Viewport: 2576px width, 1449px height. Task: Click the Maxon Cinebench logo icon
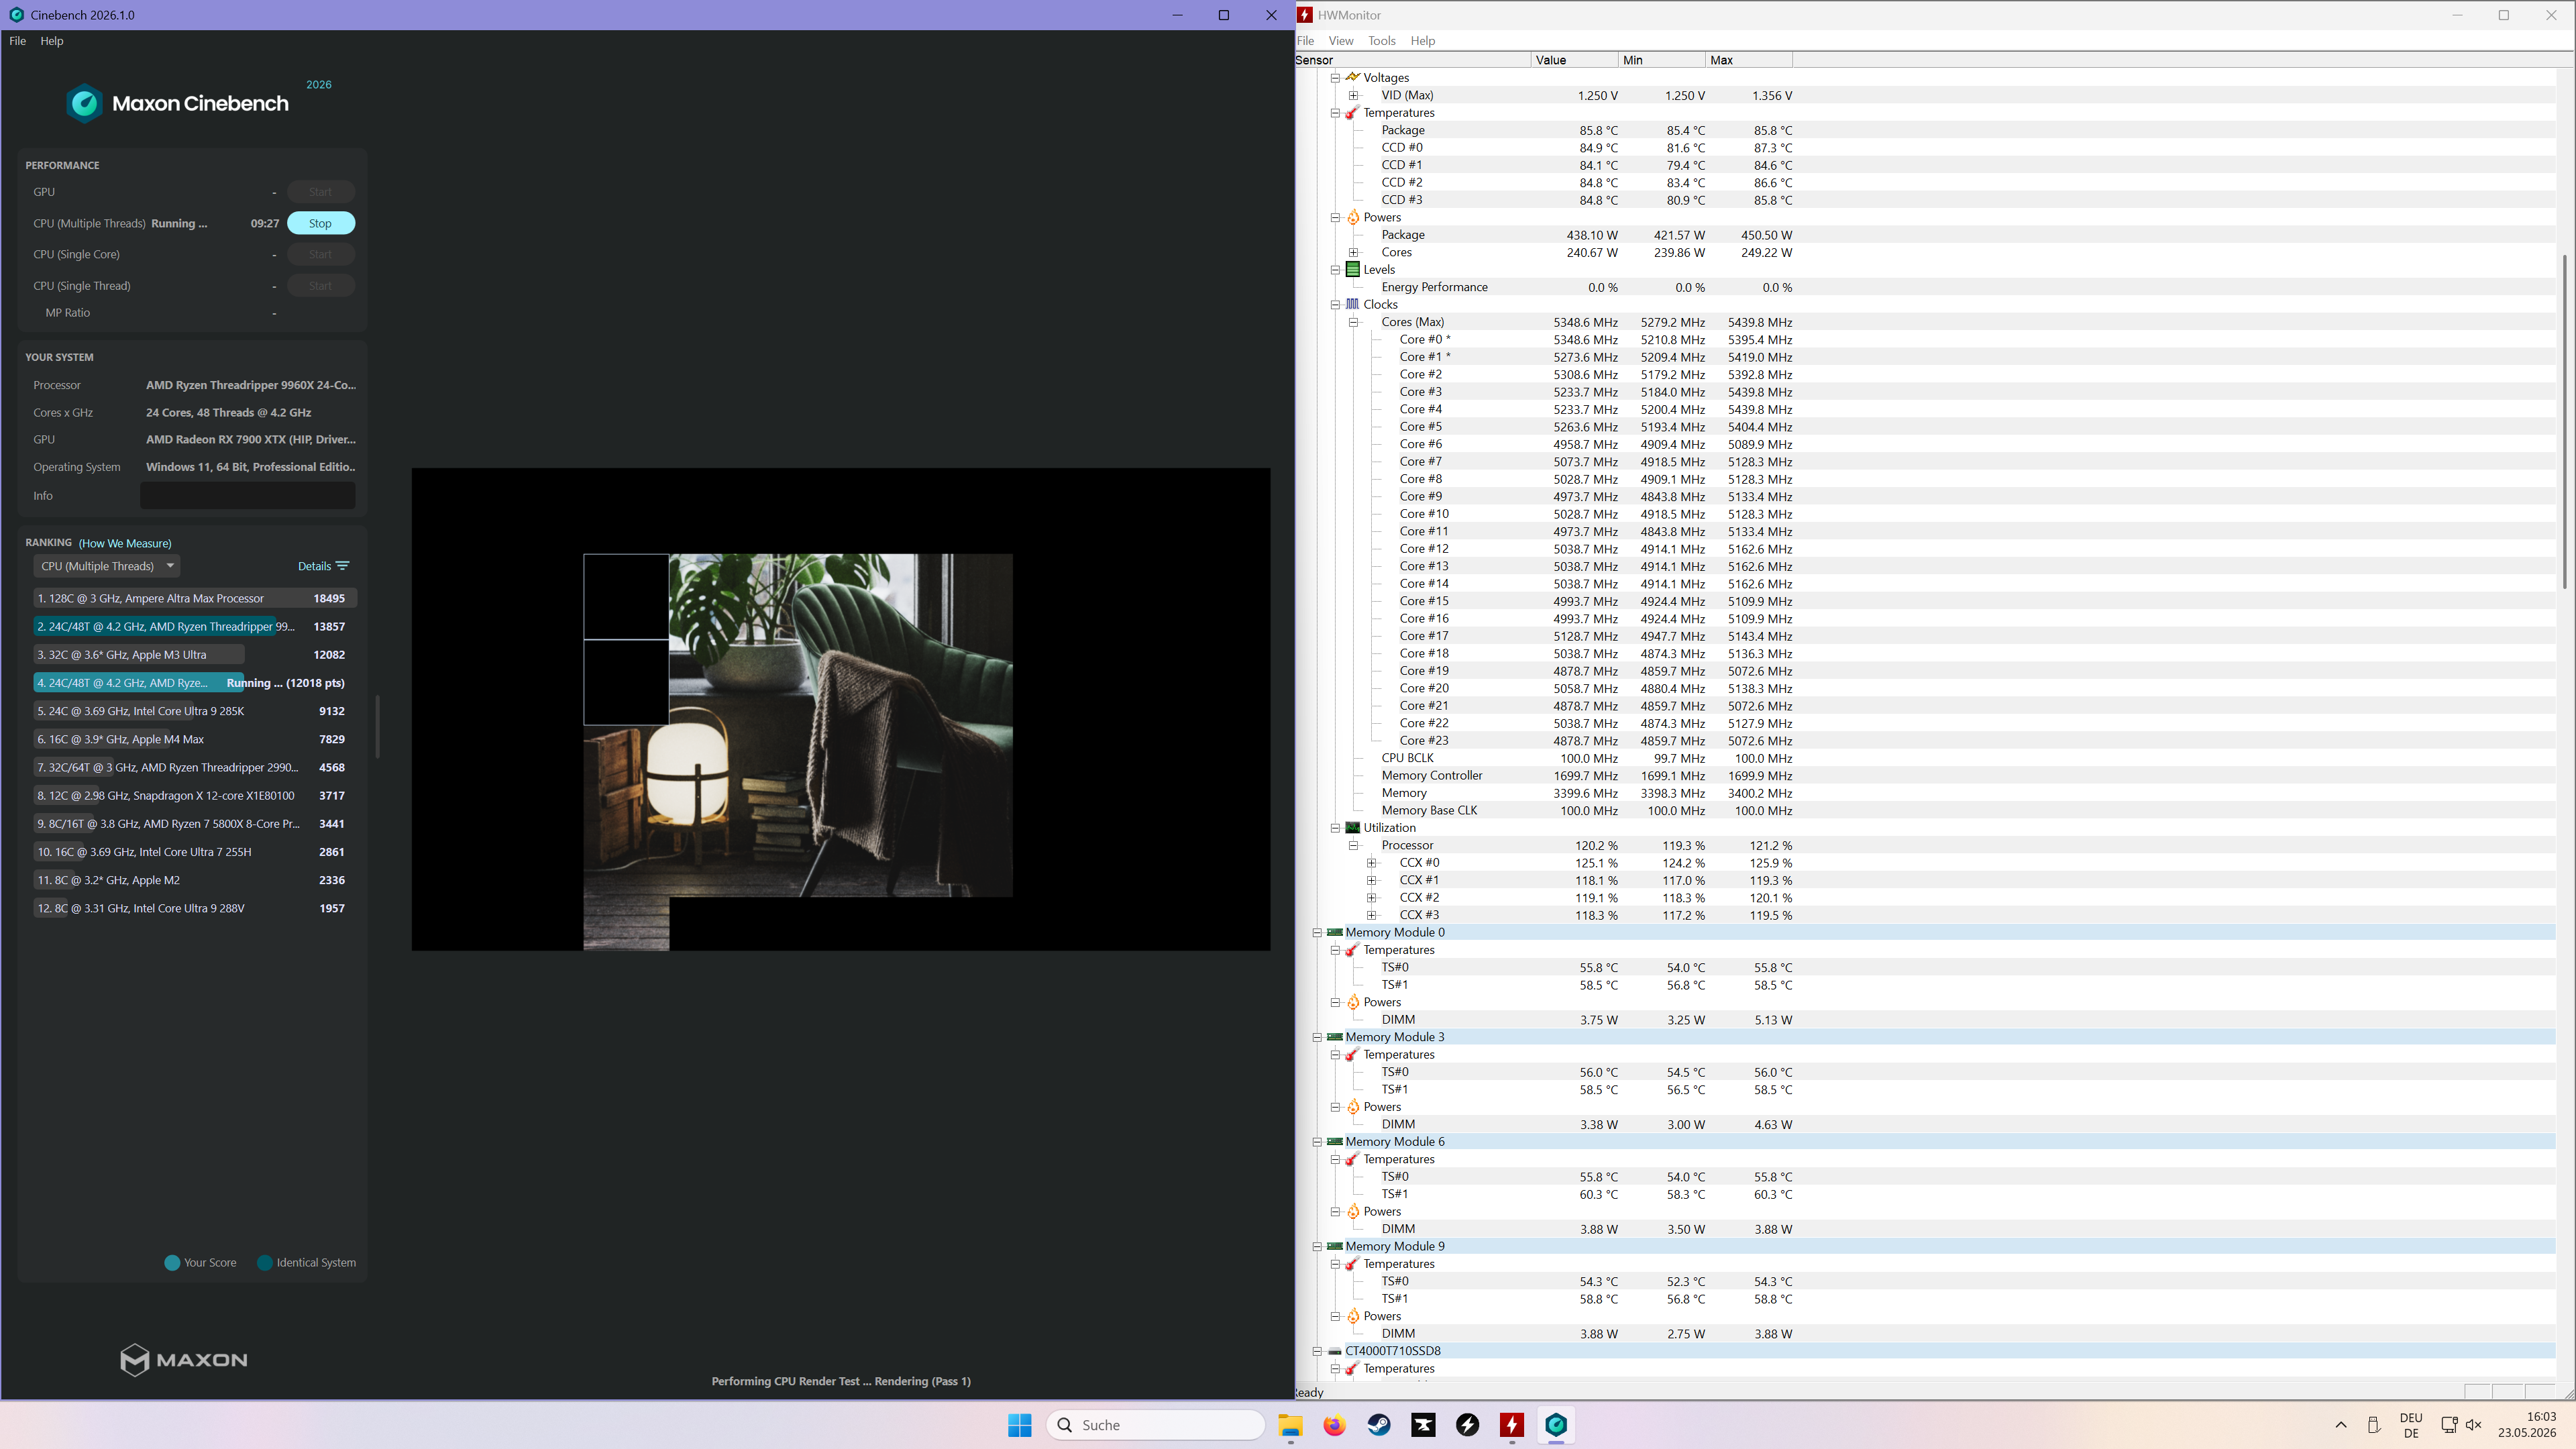(84, 103)
